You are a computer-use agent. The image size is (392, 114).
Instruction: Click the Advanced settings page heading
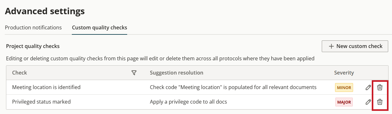[x=45, y=11]
